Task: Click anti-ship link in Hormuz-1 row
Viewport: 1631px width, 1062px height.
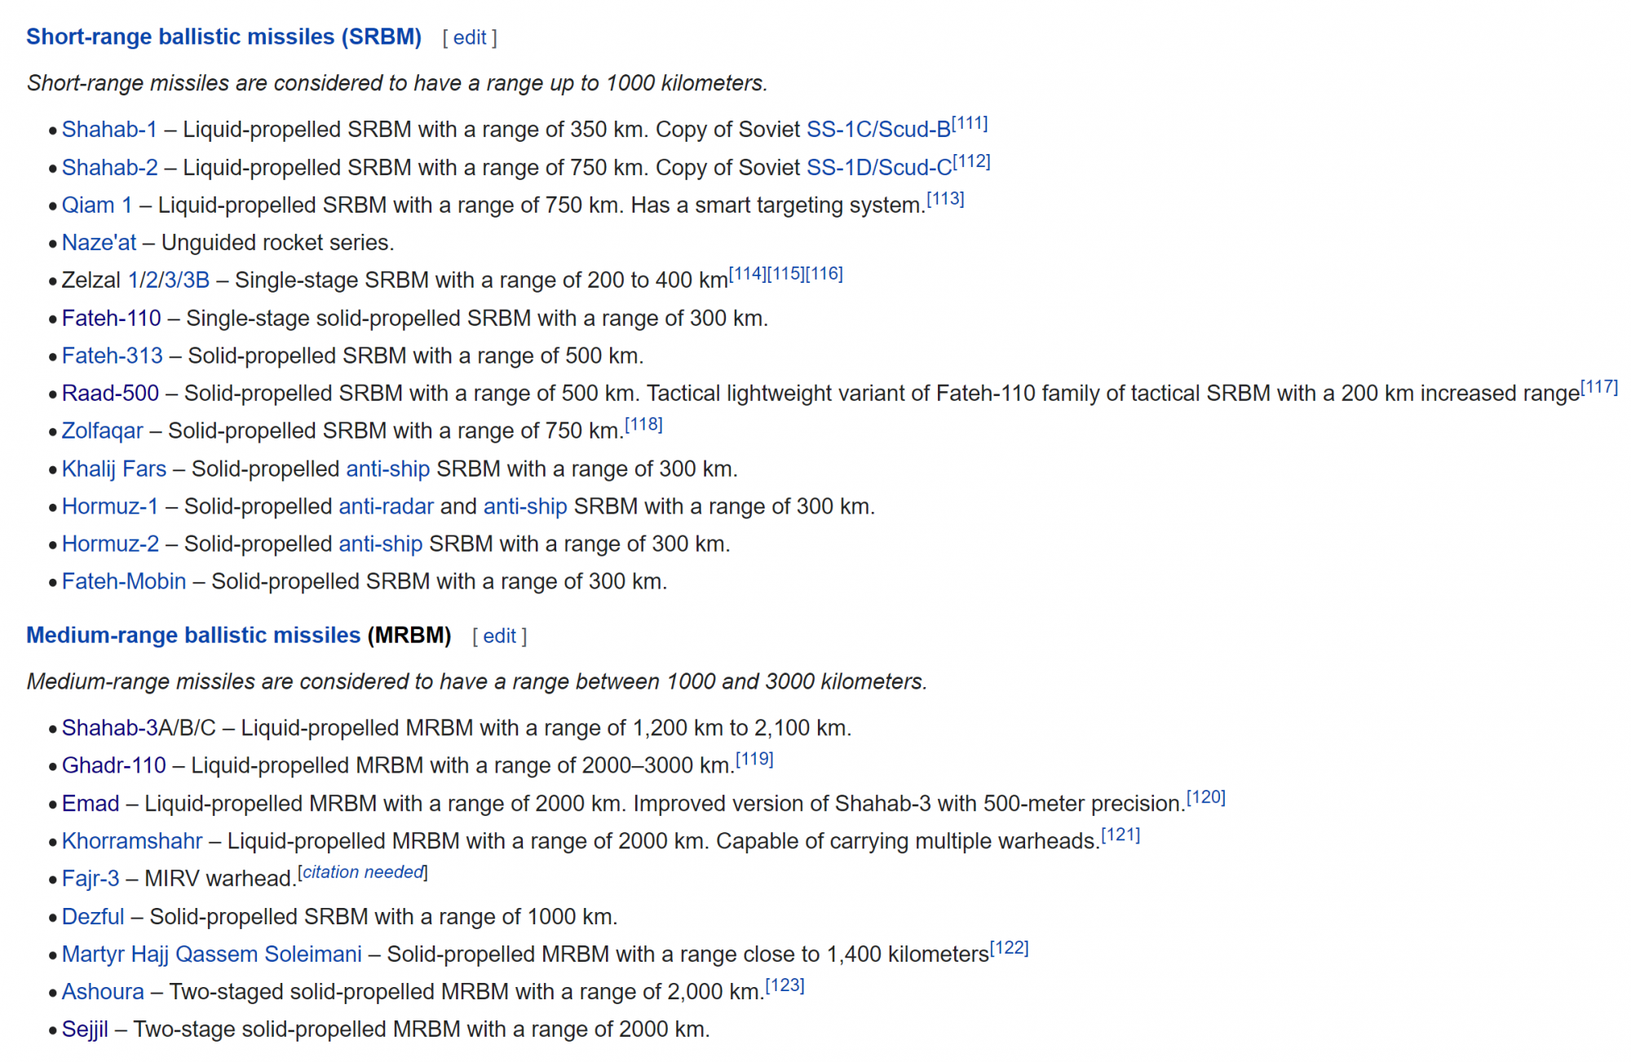Action: click(525, 506)
